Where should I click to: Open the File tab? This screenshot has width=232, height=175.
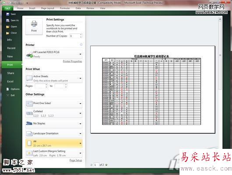pos(7,8)
